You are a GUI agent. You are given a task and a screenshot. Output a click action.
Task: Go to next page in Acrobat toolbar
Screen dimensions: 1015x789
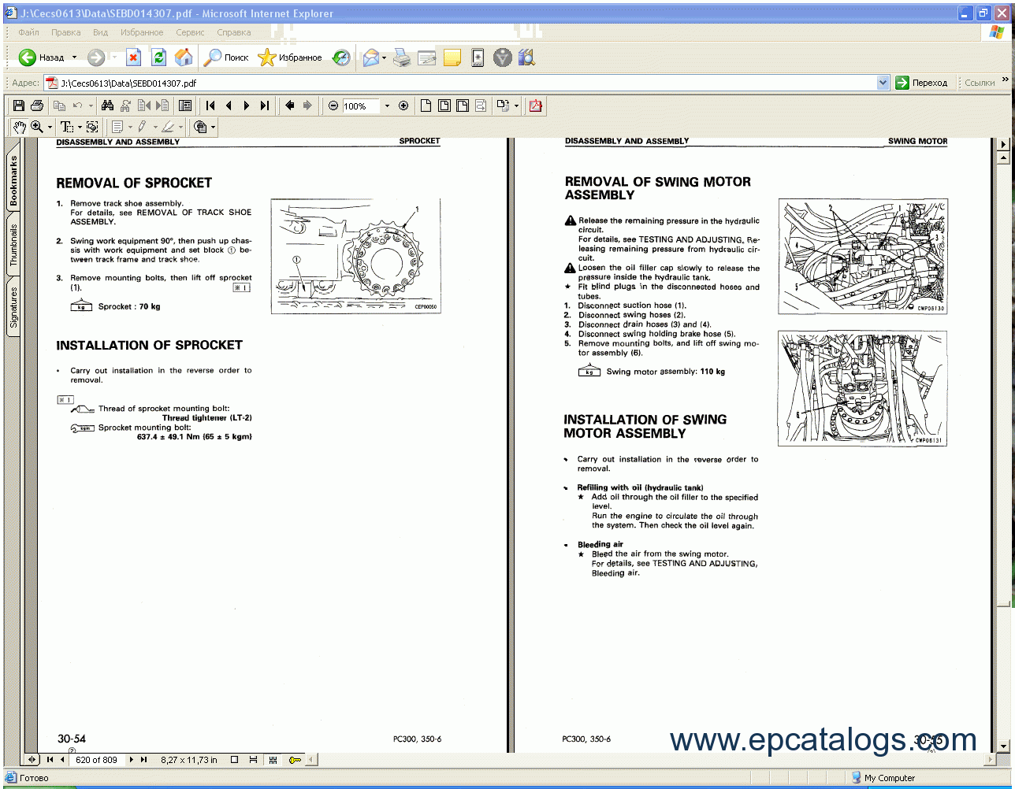247,106
